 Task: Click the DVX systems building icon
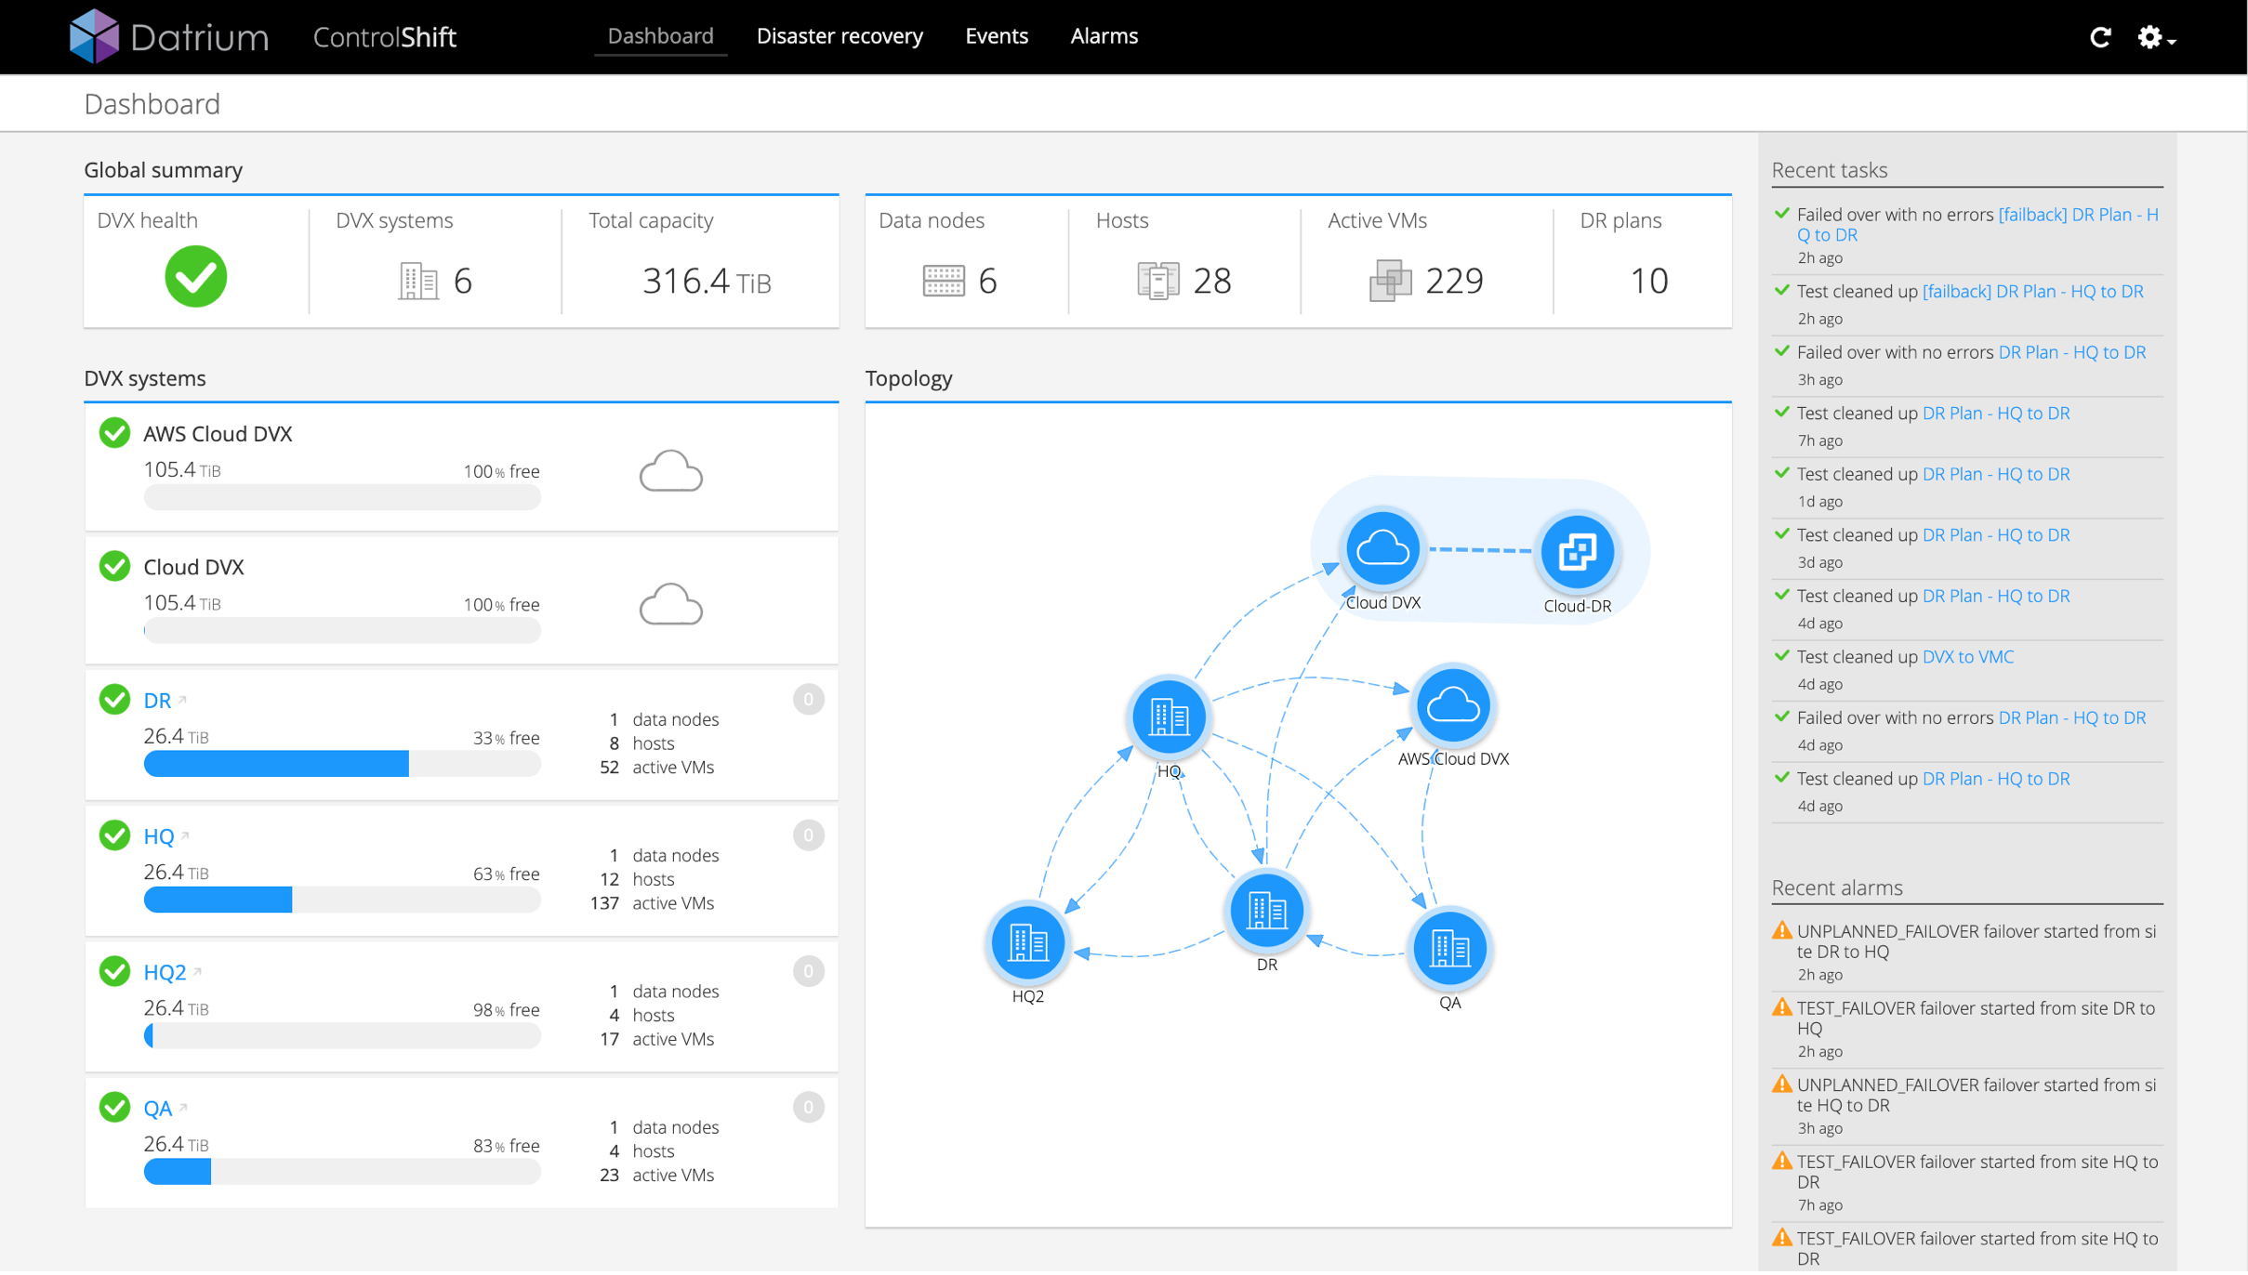pyautogui.click(x=417, y=281)
